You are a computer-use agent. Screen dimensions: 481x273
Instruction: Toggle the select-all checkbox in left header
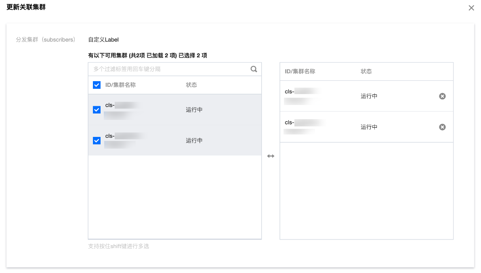click(x=97, y=85)
